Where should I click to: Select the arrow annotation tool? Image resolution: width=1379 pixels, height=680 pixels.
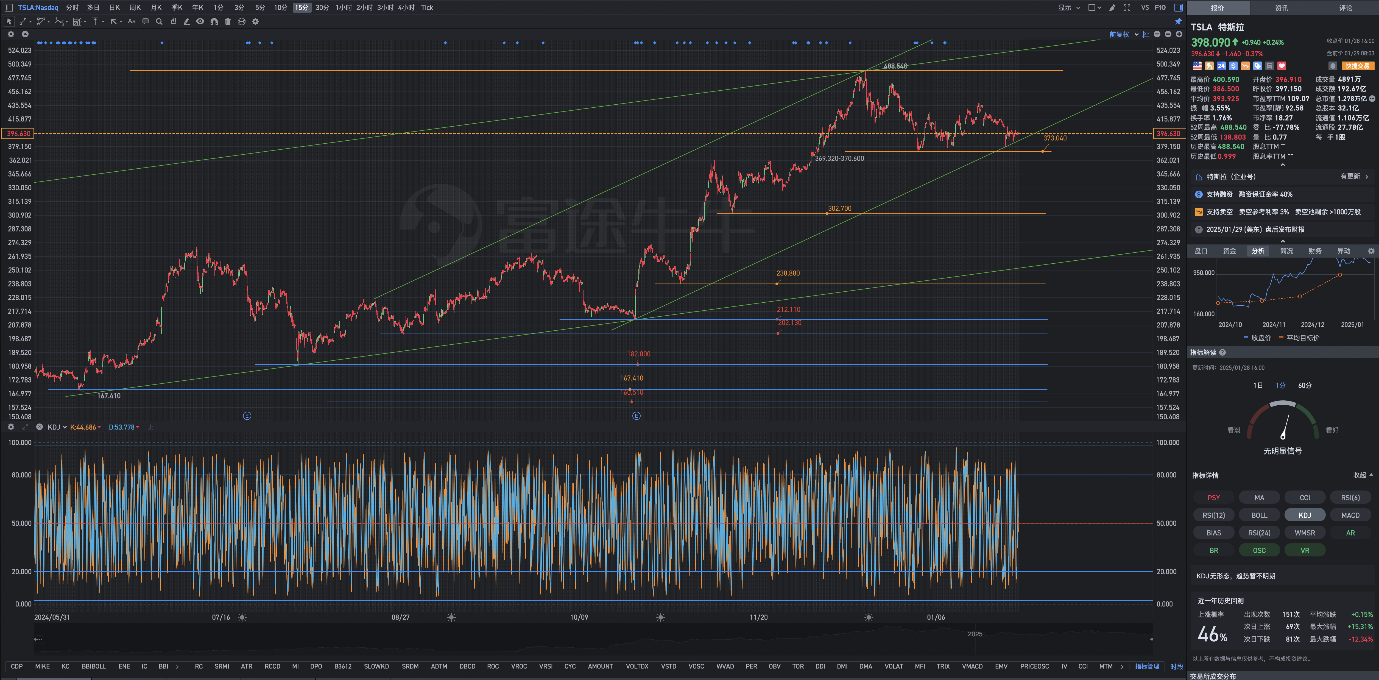point(113,22)
